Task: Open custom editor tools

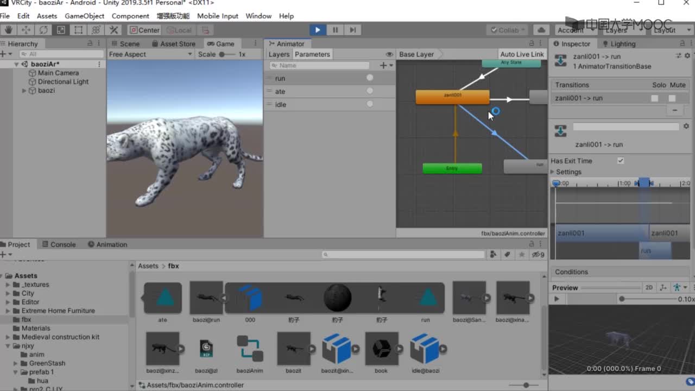Action: (114, 30)
